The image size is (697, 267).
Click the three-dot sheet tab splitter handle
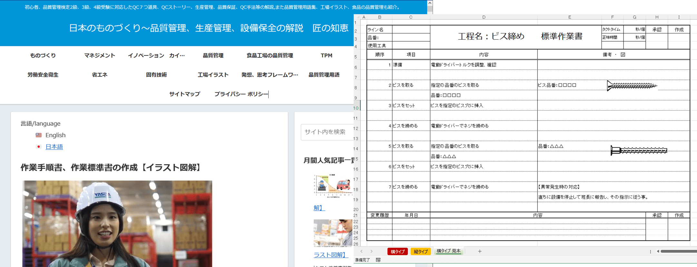(x=650, y=252)
